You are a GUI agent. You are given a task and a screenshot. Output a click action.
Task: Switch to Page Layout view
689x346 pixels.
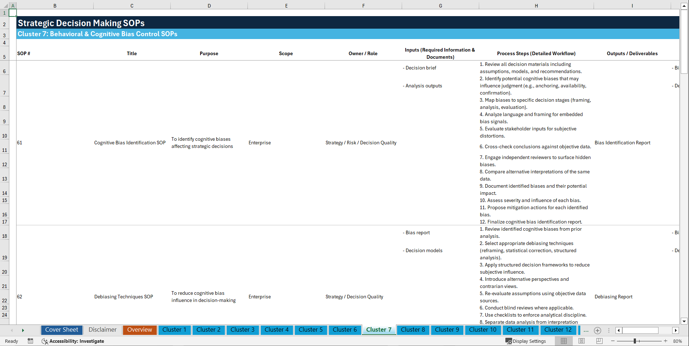click(x=581, y=341)
